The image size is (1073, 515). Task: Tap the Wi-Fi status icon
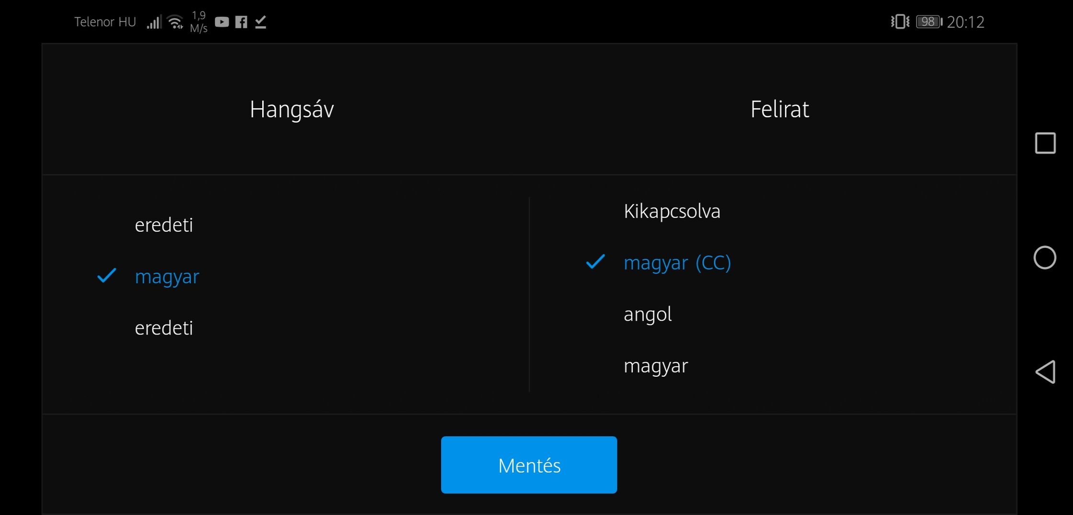click(176, 22)
